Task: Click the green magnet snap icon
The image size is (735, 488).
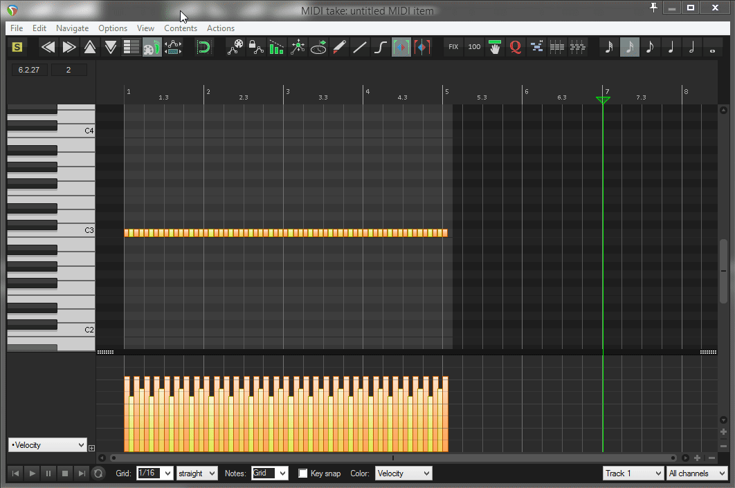Action: coord(203,47)
